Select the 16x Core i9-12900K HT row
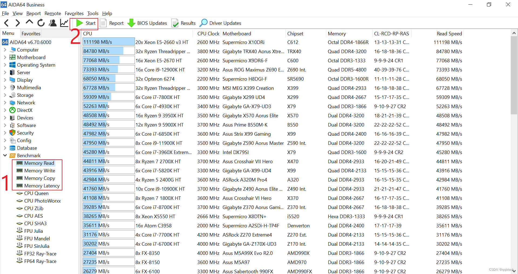Screen dimensions: 518x274 (x=272, y=70)
